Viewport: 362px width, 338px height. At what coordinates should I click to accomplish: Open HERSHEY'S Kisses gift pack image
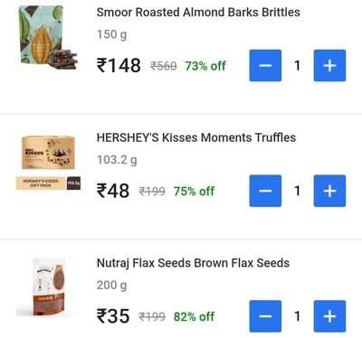click(48, 163)
